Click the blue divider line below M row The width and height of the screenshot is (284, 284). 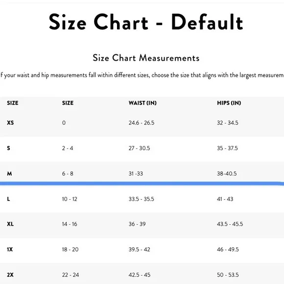click(142, 184)
